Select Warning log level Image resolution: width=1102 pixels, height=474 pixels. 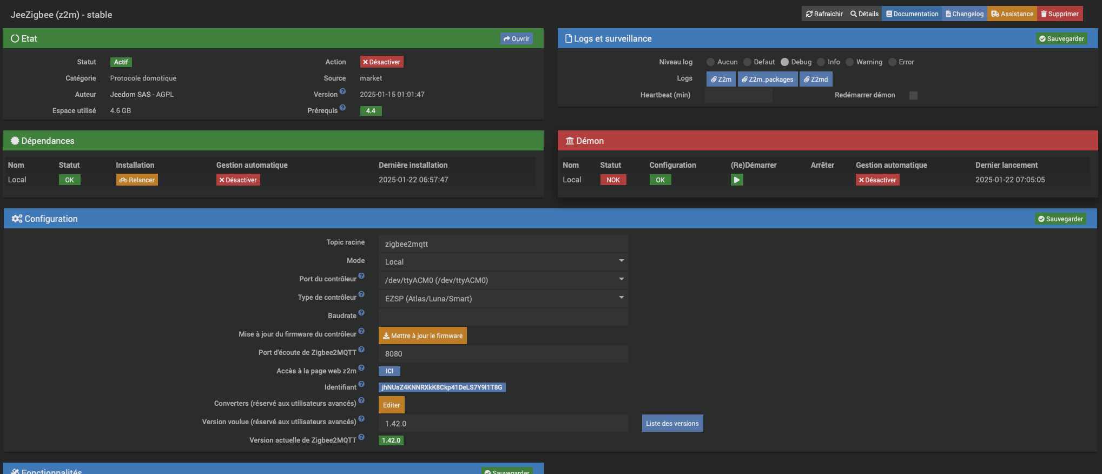point(850,62)
